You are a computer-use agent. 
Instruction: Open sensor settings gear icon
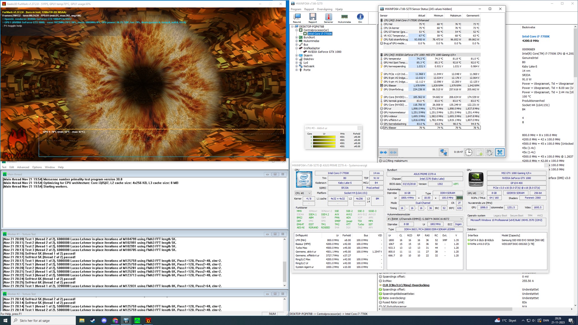pyautogui.click(x=489, y=152)
